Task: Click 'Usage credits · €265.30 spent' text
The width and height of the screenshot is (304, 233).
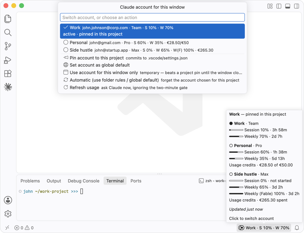Action: point(258,200)
